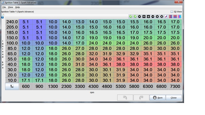This screenshot has width=205, height=115.
Task: Select the 6300 rpm axis bin
Action: click(148, 86)
